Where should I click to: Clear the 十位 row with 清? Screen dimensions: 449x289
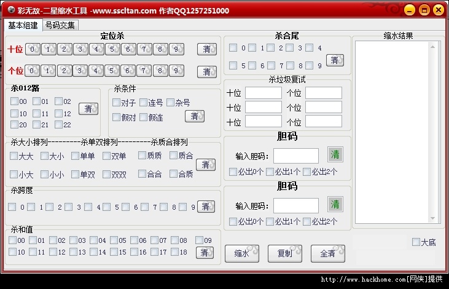click(207, 49)
